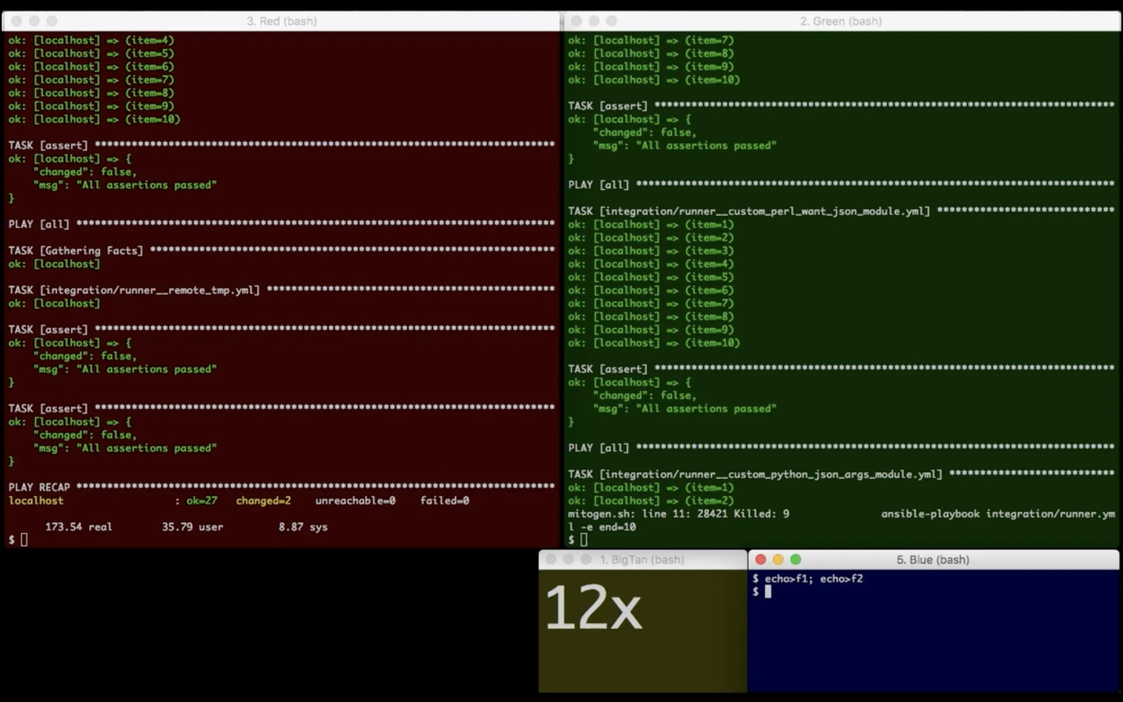The image size is (1123, 702).
Task: Close the inactive Green bash window
Action: (x=576, y=21)
